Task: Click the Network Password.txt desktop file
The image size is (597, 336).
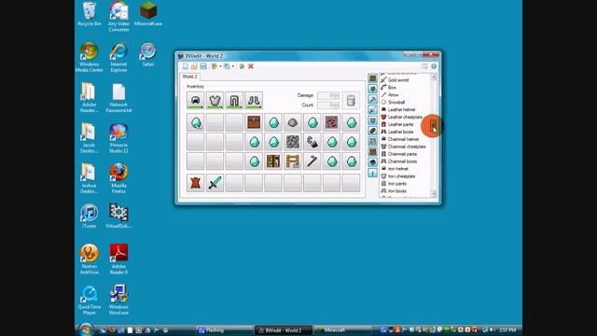Action: 118,98
